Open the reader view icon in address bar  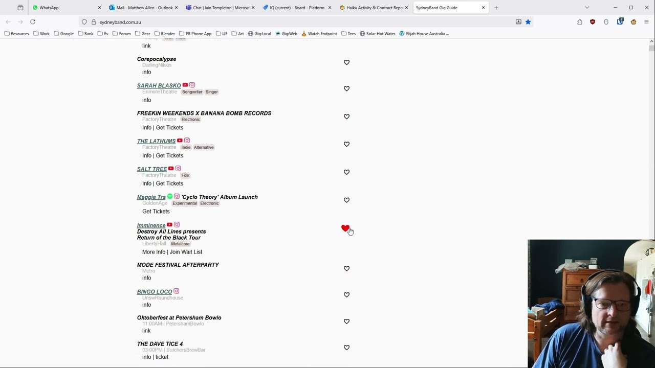[x=518, y=22]
